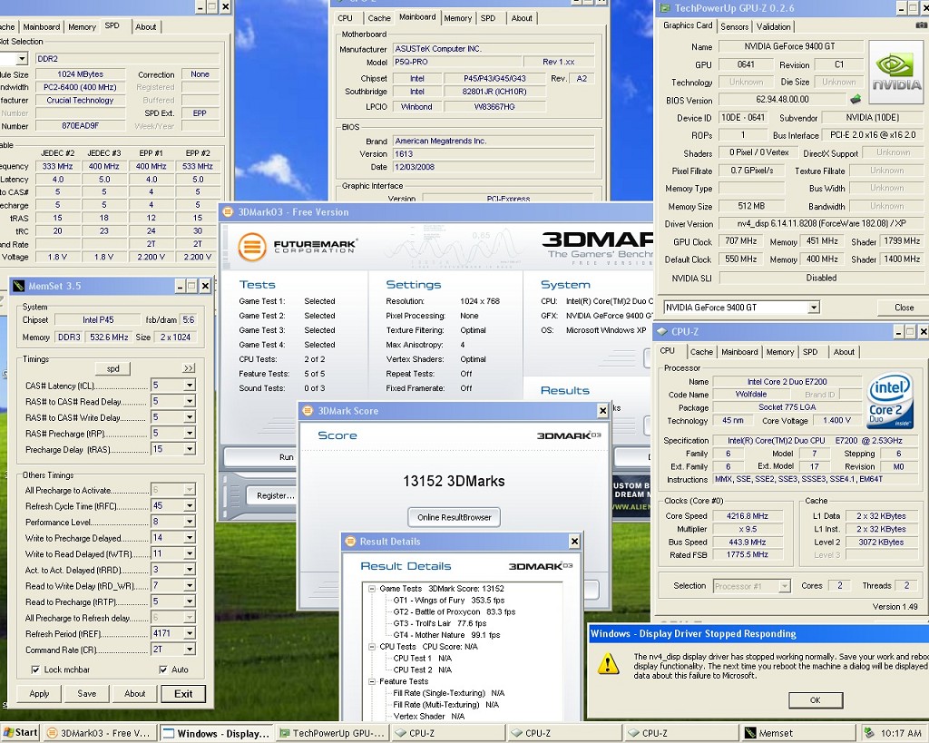Select GT1 - Wings of Fury result row

448,601
